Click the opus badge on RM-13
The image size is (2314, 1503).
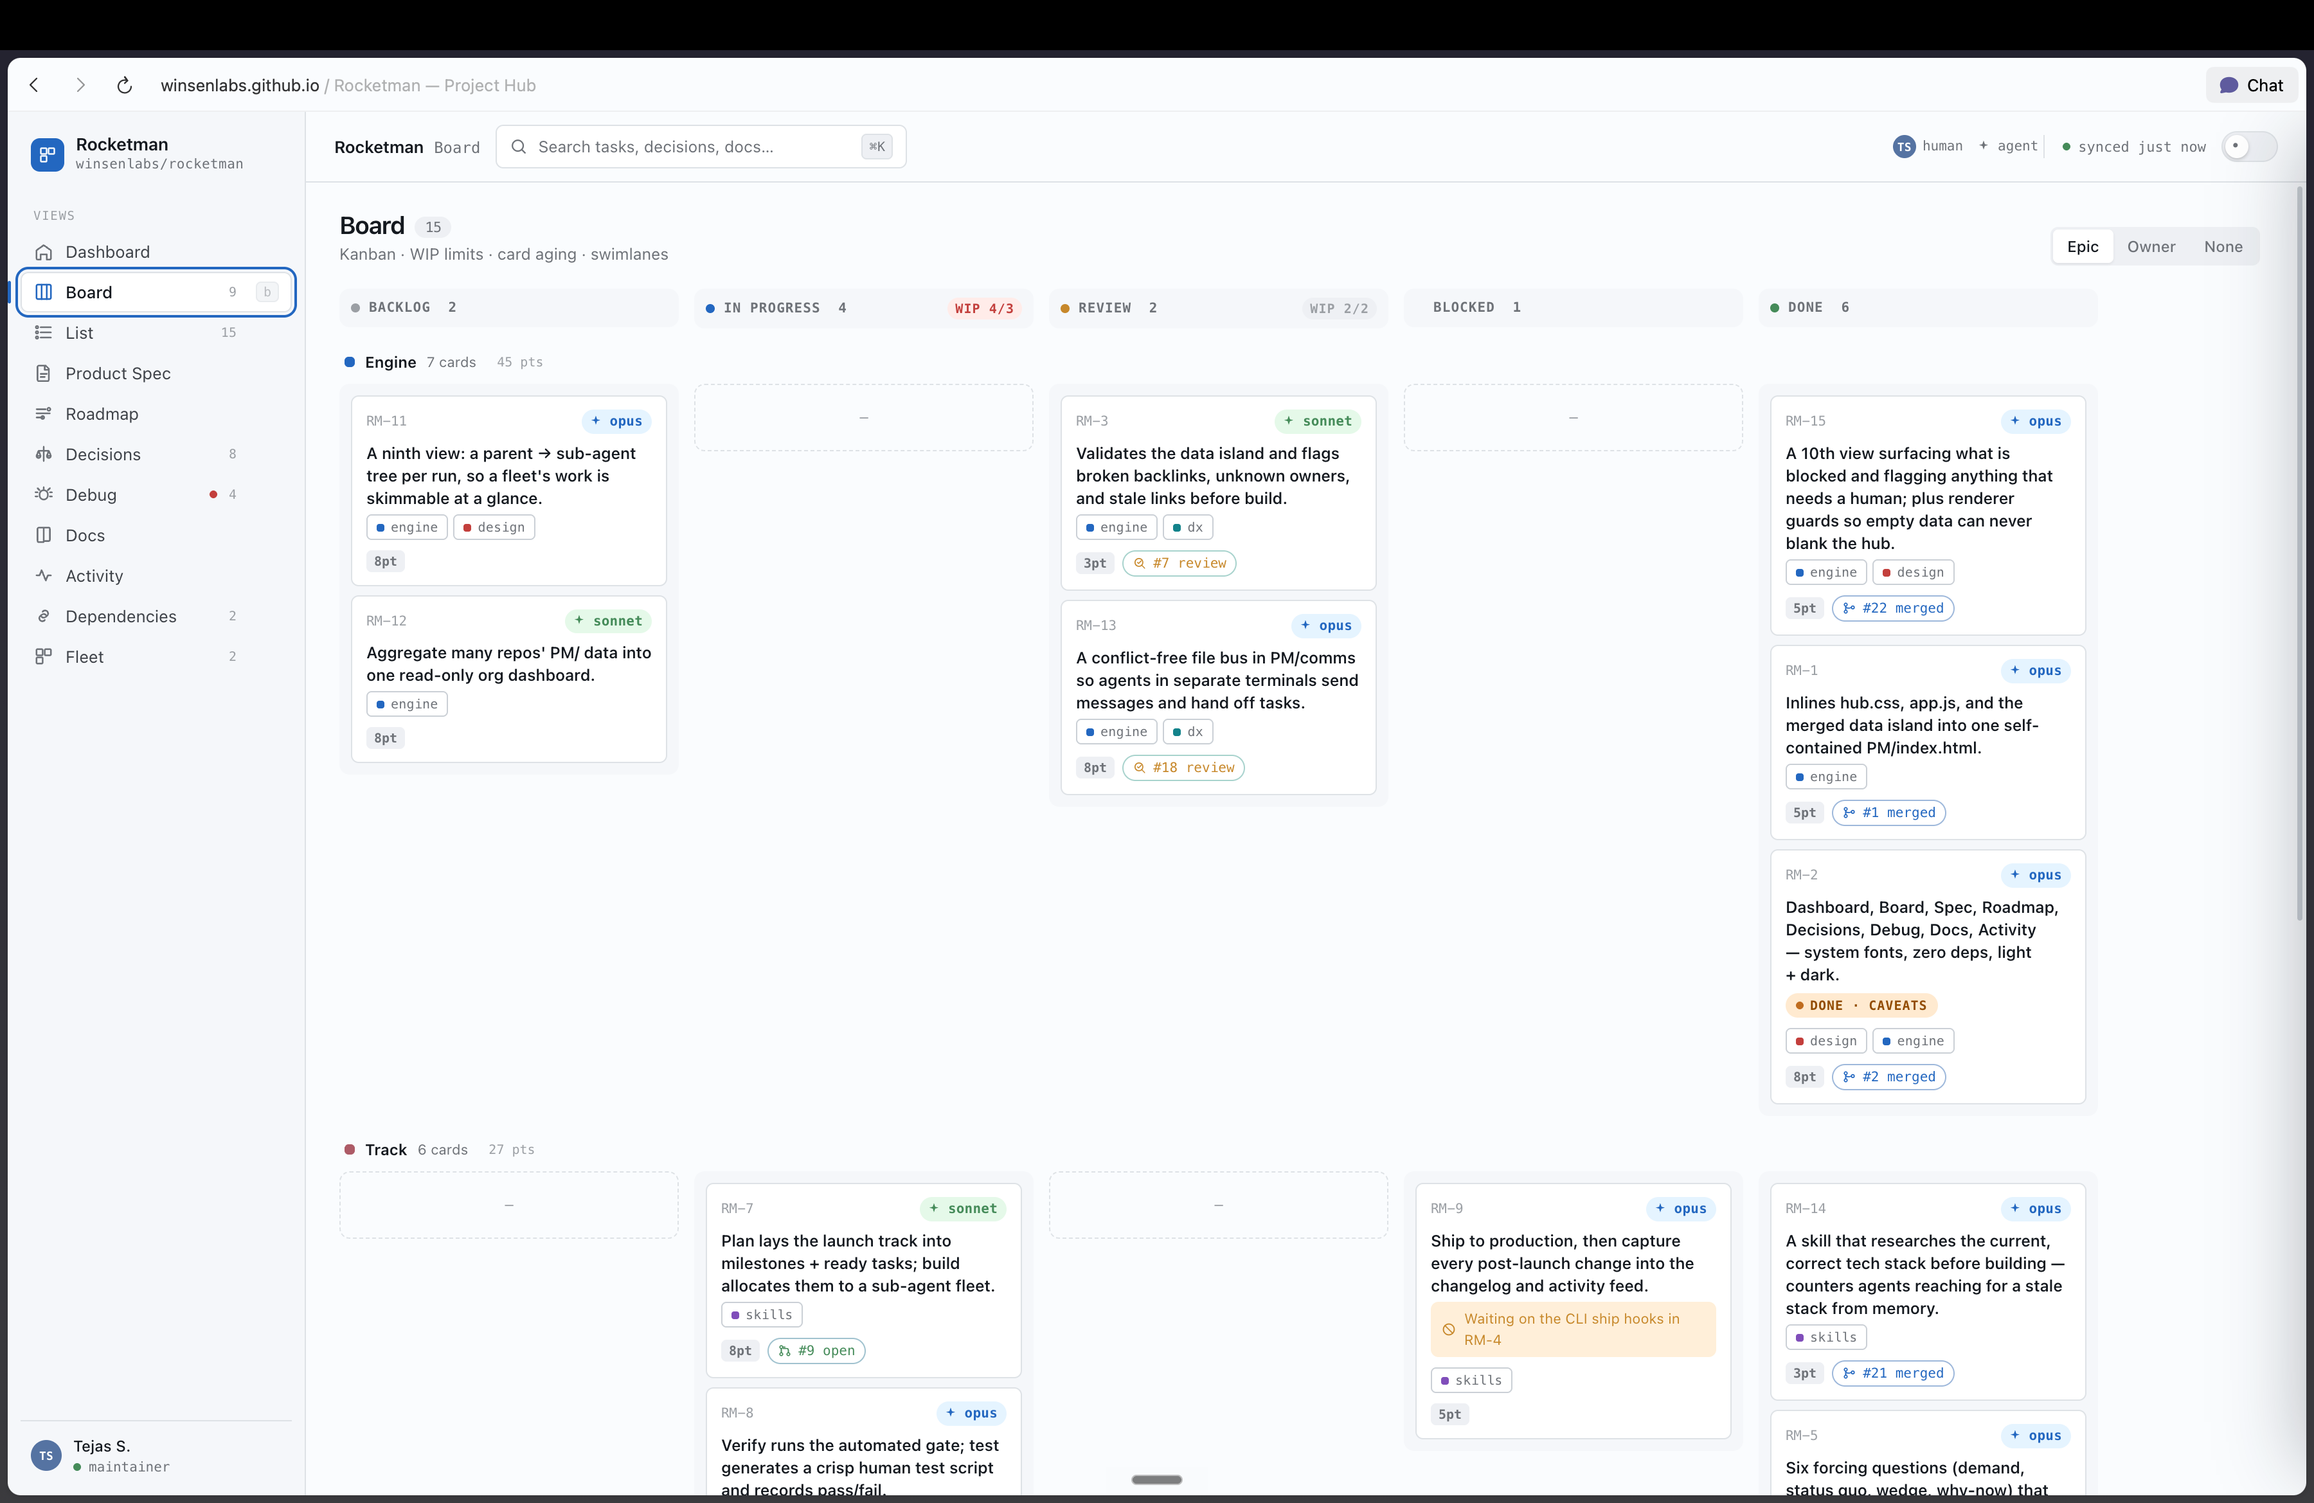pos(1326,625)
